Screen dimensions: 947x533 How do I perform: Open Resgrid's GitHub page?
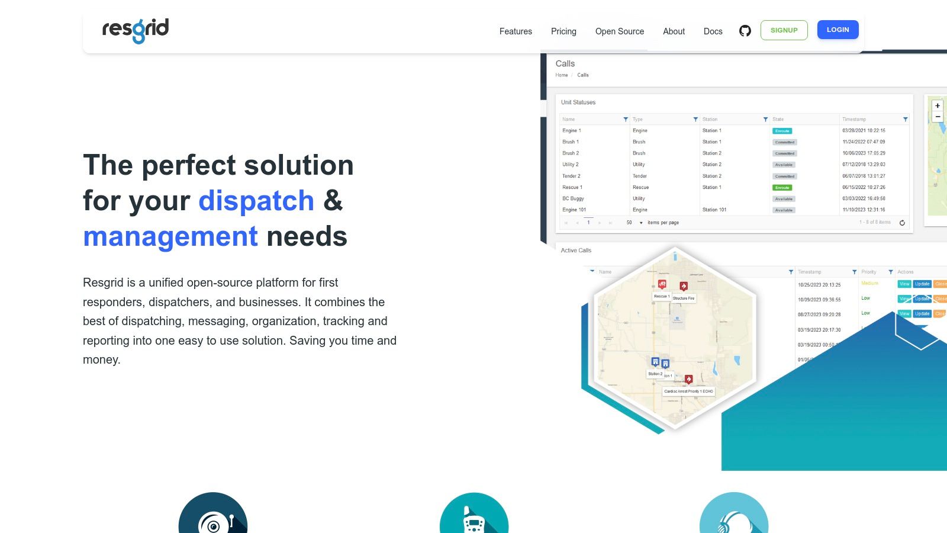click(x=745, y=30)
